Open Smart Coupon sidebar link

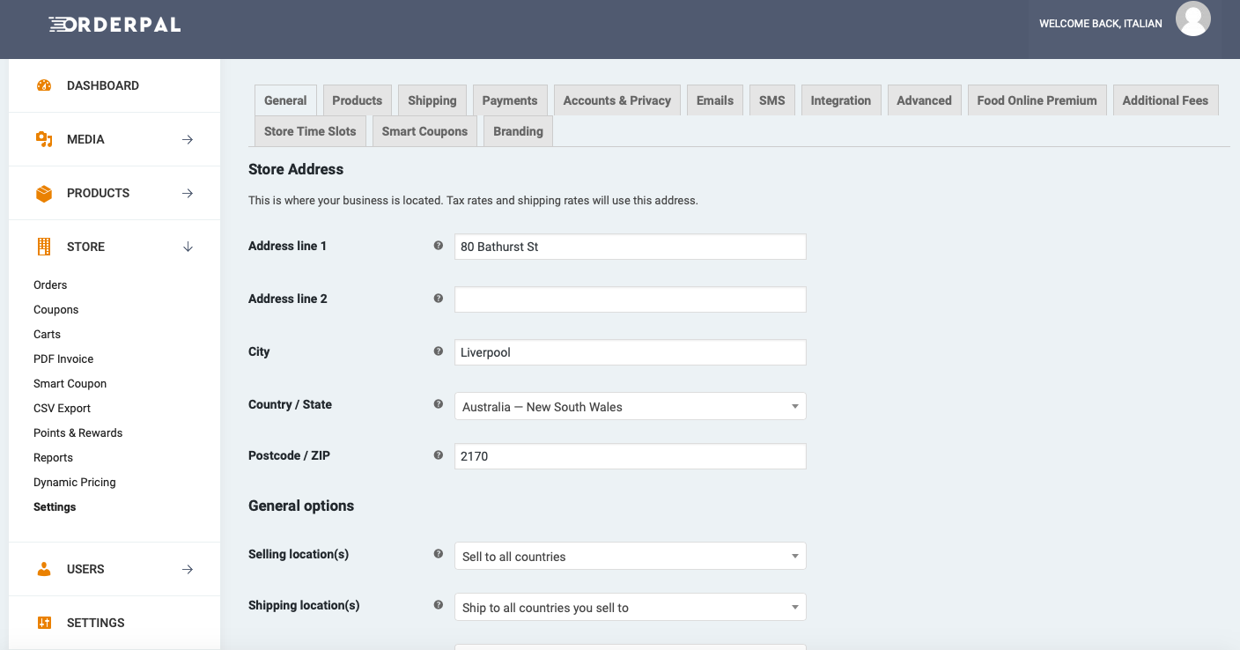coord(70,383)
